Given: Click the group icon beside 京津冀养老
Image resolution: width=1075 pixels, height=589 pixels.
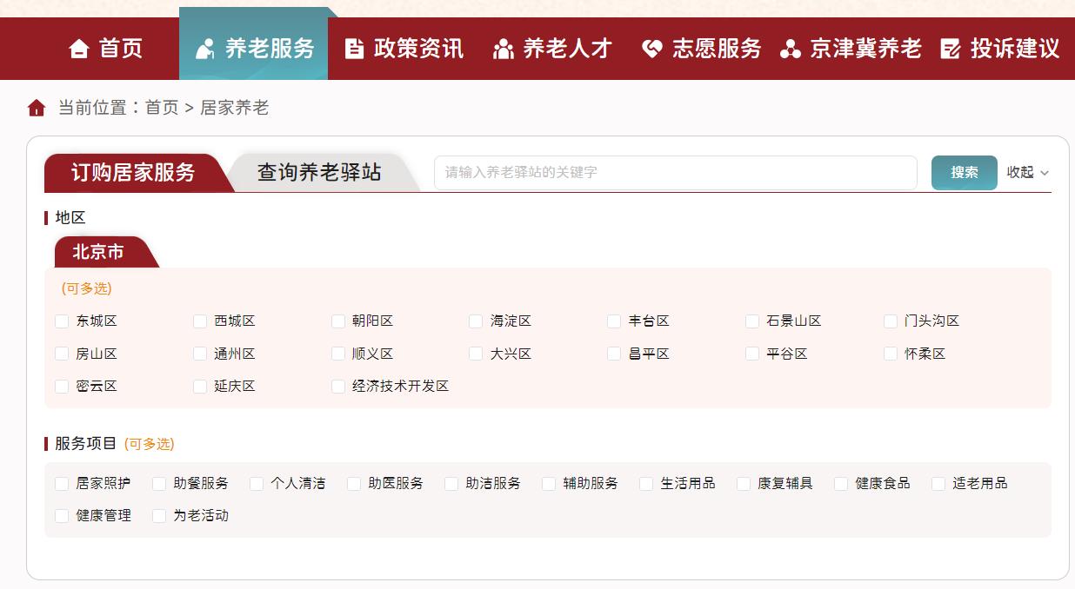Looking at the screenshot, I should pyautogui.click(x=790, y=50).
